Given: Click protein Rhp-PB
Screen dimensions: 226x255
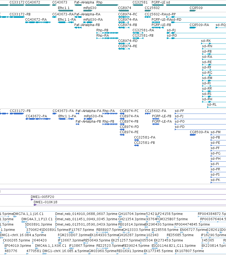Looking at the screenshot, I should (108, 122).
